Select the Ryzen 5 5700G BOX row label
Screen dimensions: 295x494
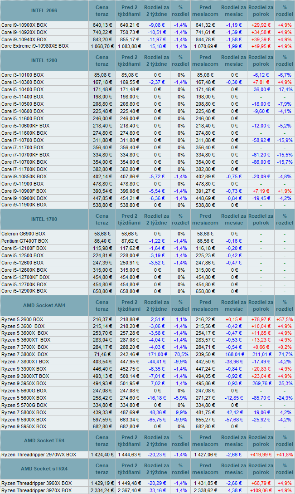tap(24, 405)
